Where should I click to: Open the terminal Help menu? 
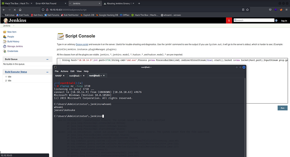86,71
